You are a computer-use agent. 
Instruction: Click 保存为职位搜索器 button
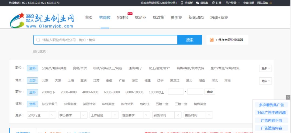pyautogui.click(x=227, y=40)
